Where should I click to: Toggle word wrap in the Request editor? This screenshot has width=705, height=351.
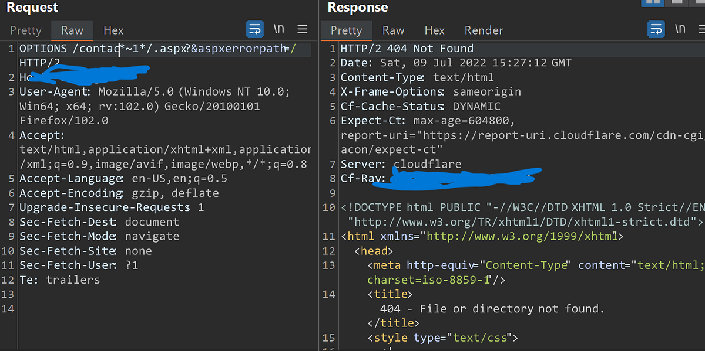254,28
